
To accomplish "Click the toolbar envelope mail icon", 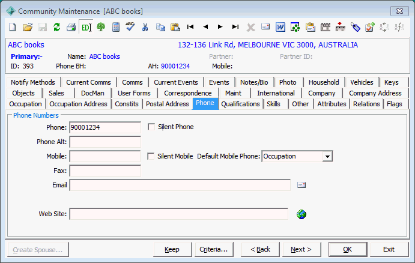I will 265,27.
